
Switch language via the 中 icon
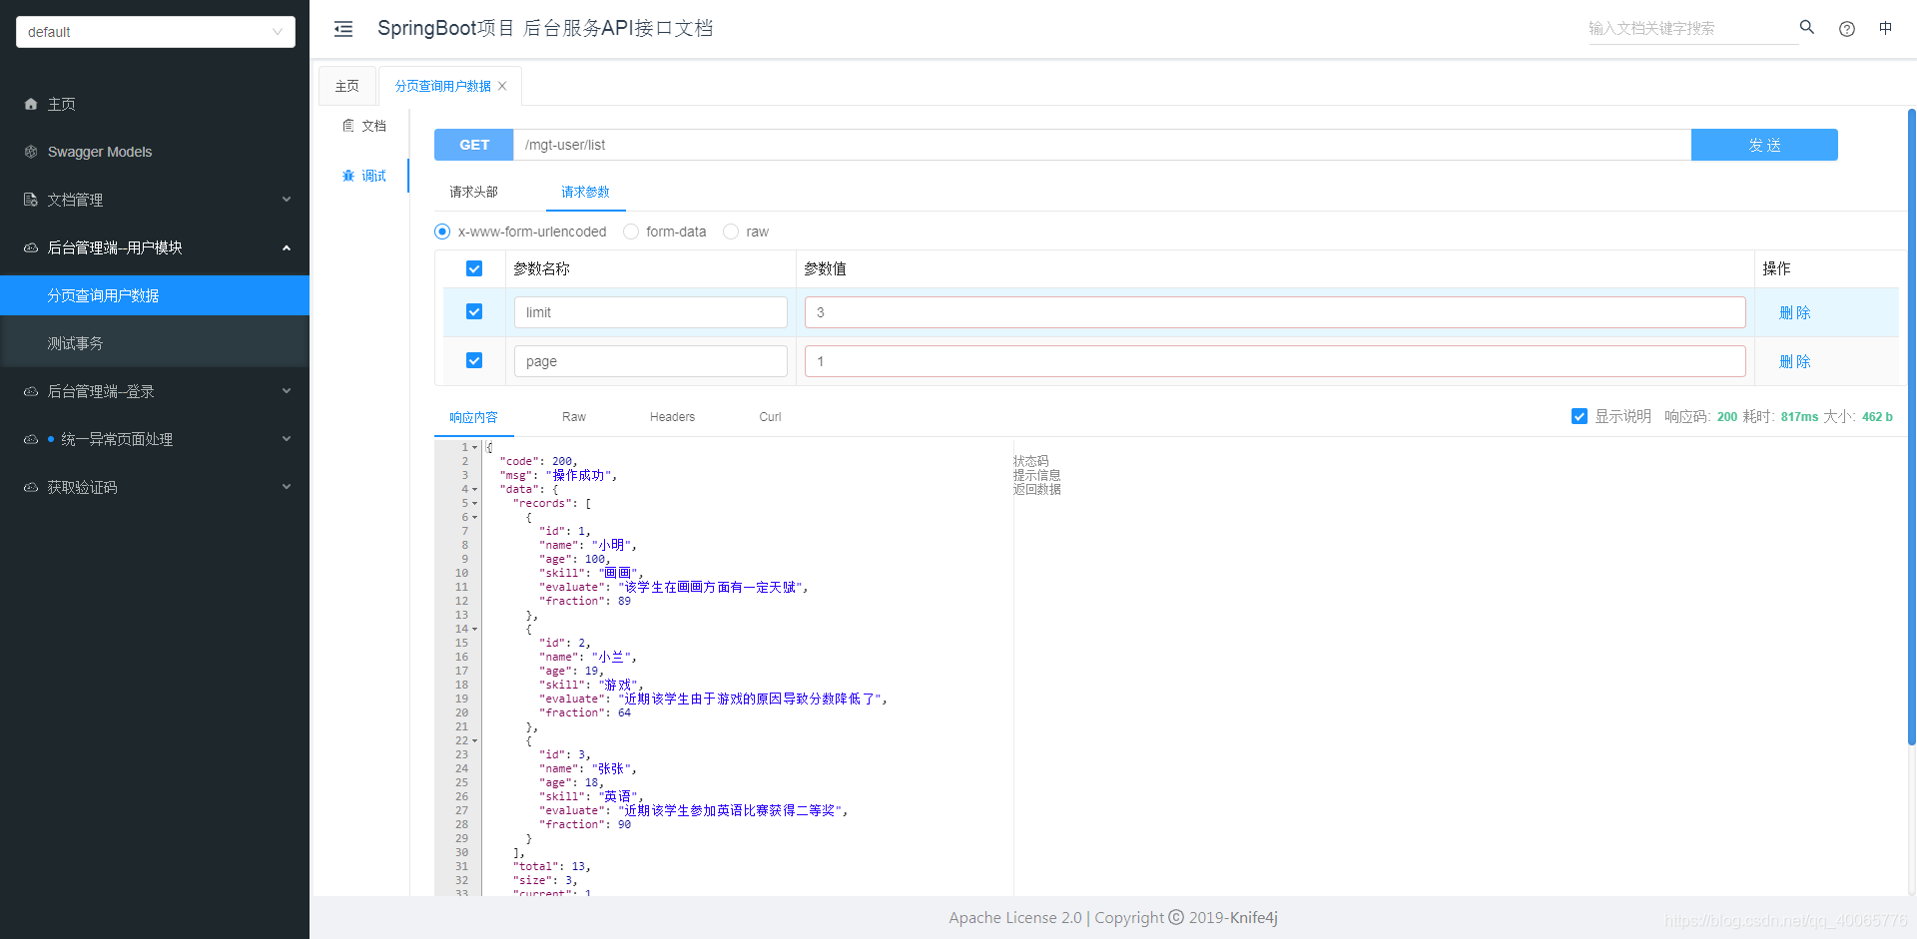tap(1886, 28)
